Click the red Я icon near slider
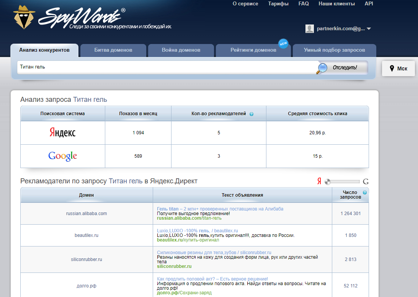This screenshot has width=418, height=297. 319,182
